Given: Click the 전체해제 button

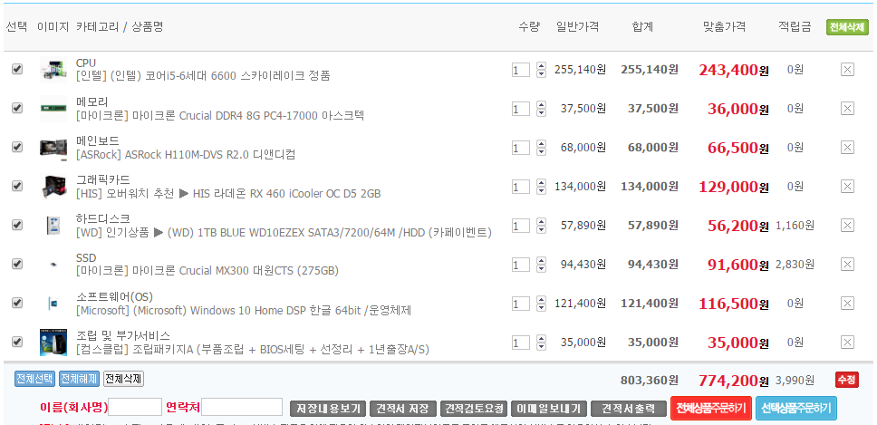Looking at the screenshot, I should pos(79,379).
